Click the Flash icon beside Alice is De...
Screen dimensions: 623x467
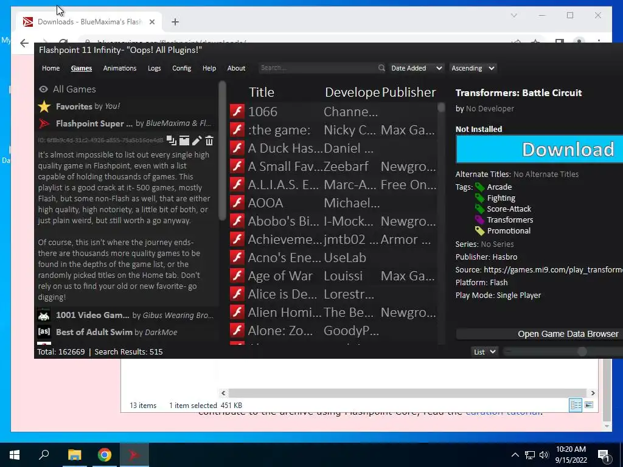237,294
